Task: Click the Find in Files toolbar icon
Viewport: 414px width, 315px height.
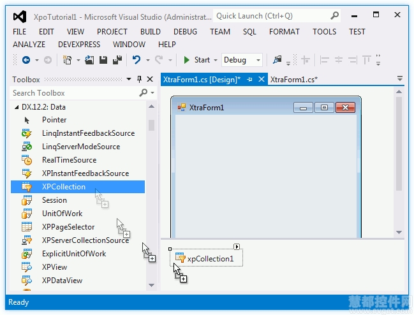Action: pyautogui.click(x=277, y=60)
